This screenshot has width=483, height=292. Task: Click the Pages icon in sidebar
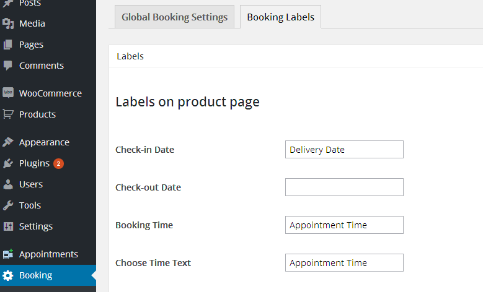click(x=8, y=45)
